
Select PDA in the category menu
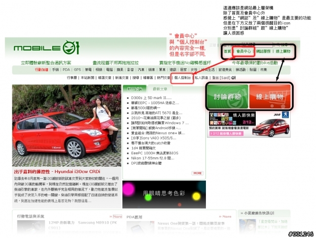click(x=66, y=70)
